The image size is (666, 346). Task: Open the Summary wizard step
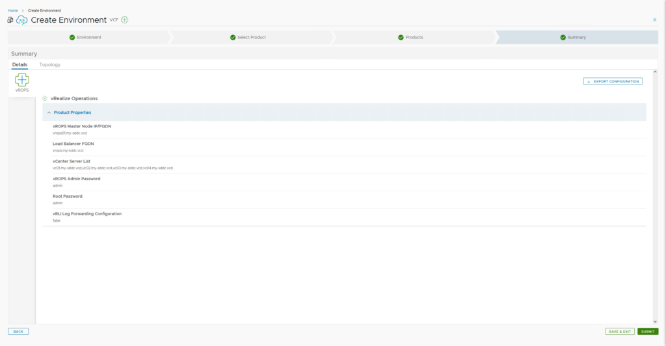(576, 37)
